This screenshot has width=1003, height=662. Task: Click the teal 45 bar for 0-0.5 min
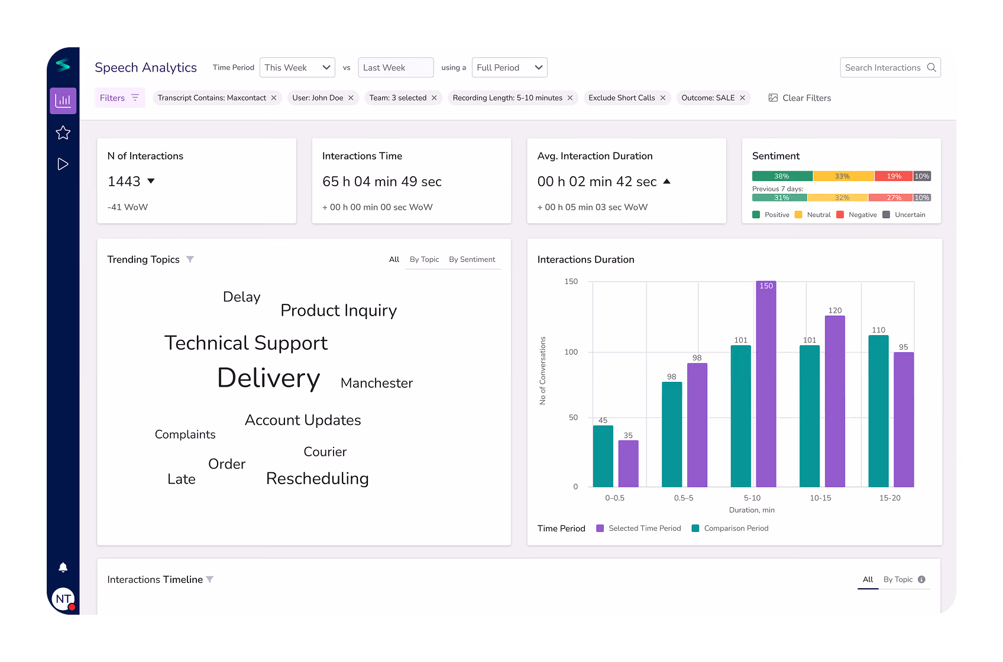pyautogui.click(x=603, y=456)
